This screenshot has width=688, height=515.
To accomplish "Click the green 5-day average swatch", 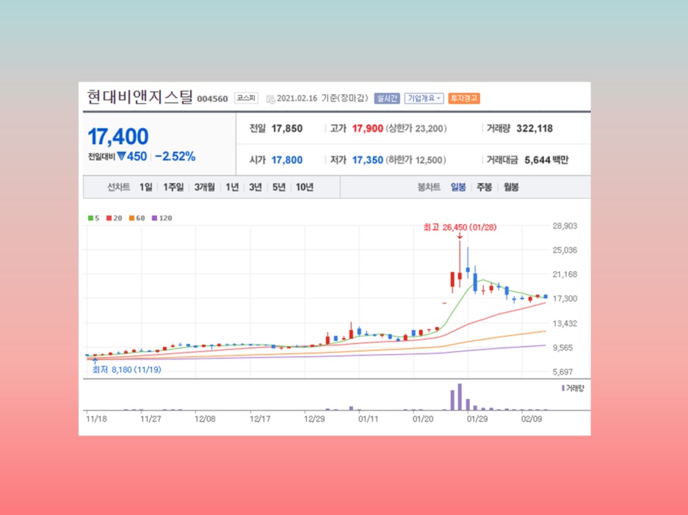I will (x=90, y=218).
